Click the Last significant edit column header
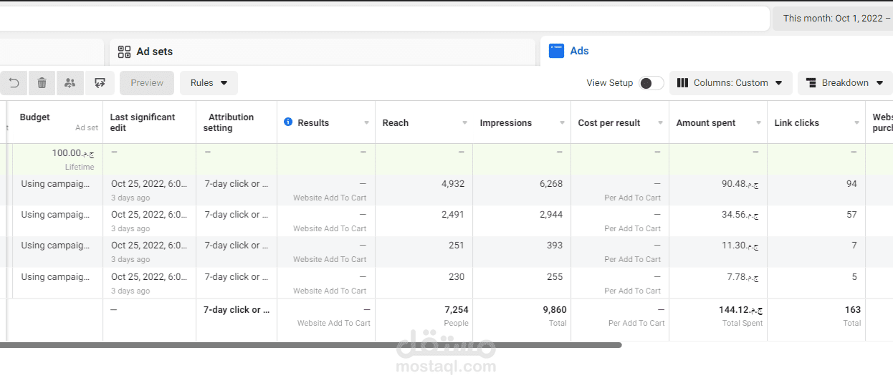893x383 pixels. (x=143, y=122)
